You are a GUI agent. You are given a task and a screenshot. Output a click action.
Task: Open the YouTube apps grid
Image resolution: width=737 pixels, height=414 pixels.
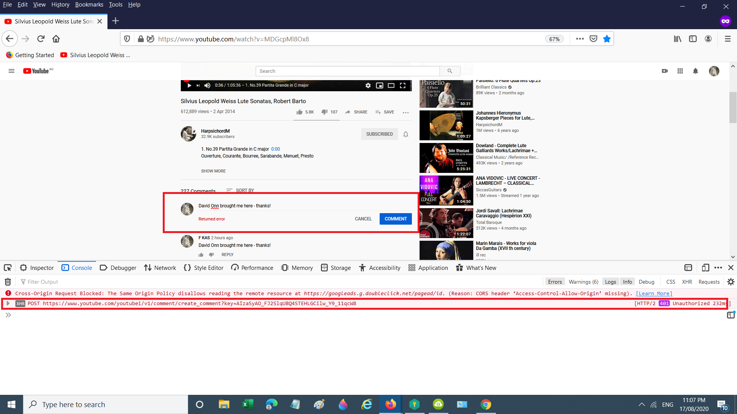click(680, 71)
